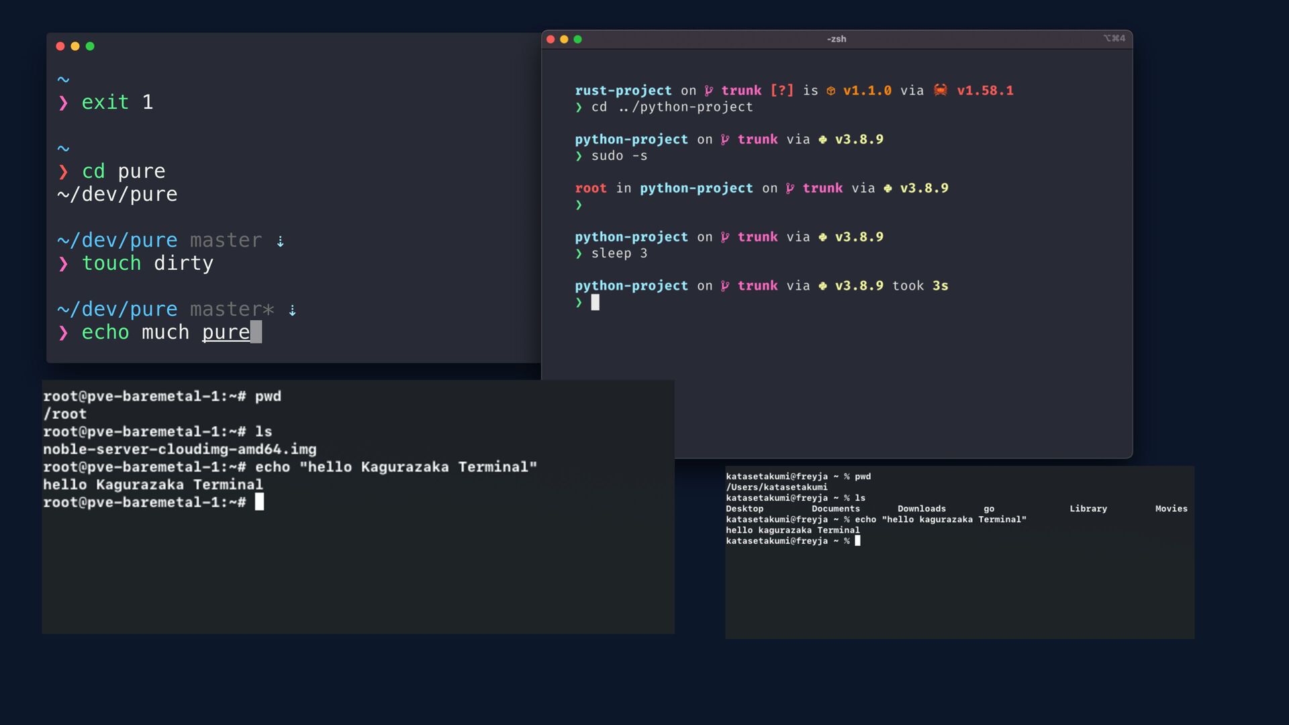1289x725 pixels.
Task: Minimize the -zsh terminal window
Action: (564, 39)
